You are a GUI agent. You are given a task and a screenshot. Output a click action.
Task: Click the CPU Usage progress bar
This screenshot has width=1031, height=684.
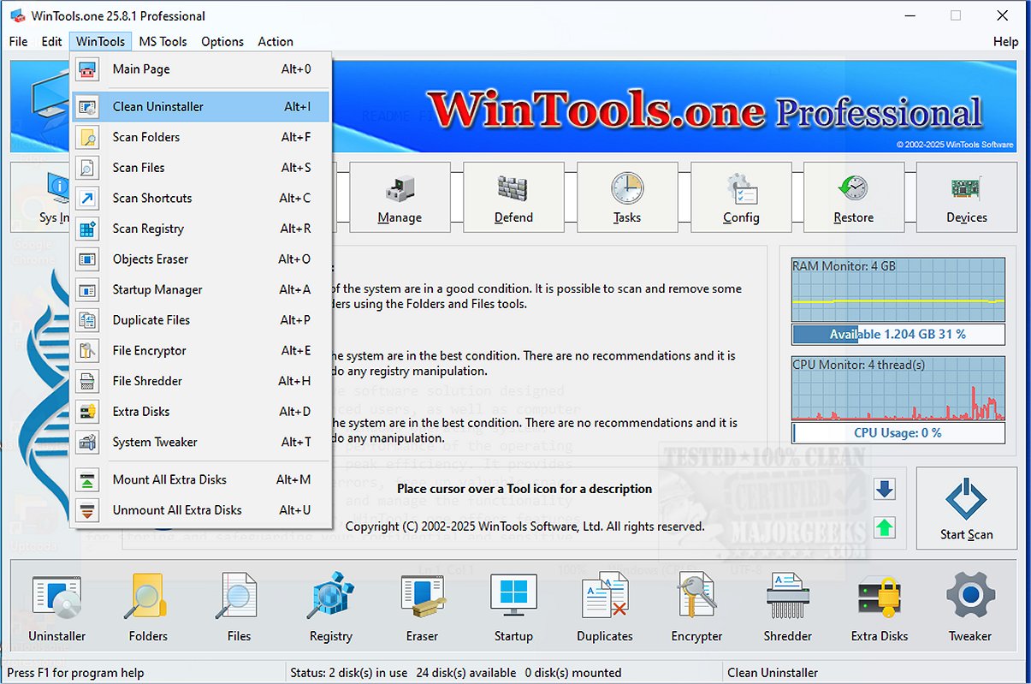tap(898, 433)
